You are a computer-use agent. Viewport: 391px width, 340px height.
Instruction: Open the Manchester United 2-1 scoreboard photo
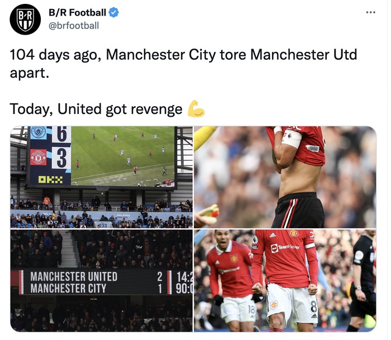click(x=101, y=281)
